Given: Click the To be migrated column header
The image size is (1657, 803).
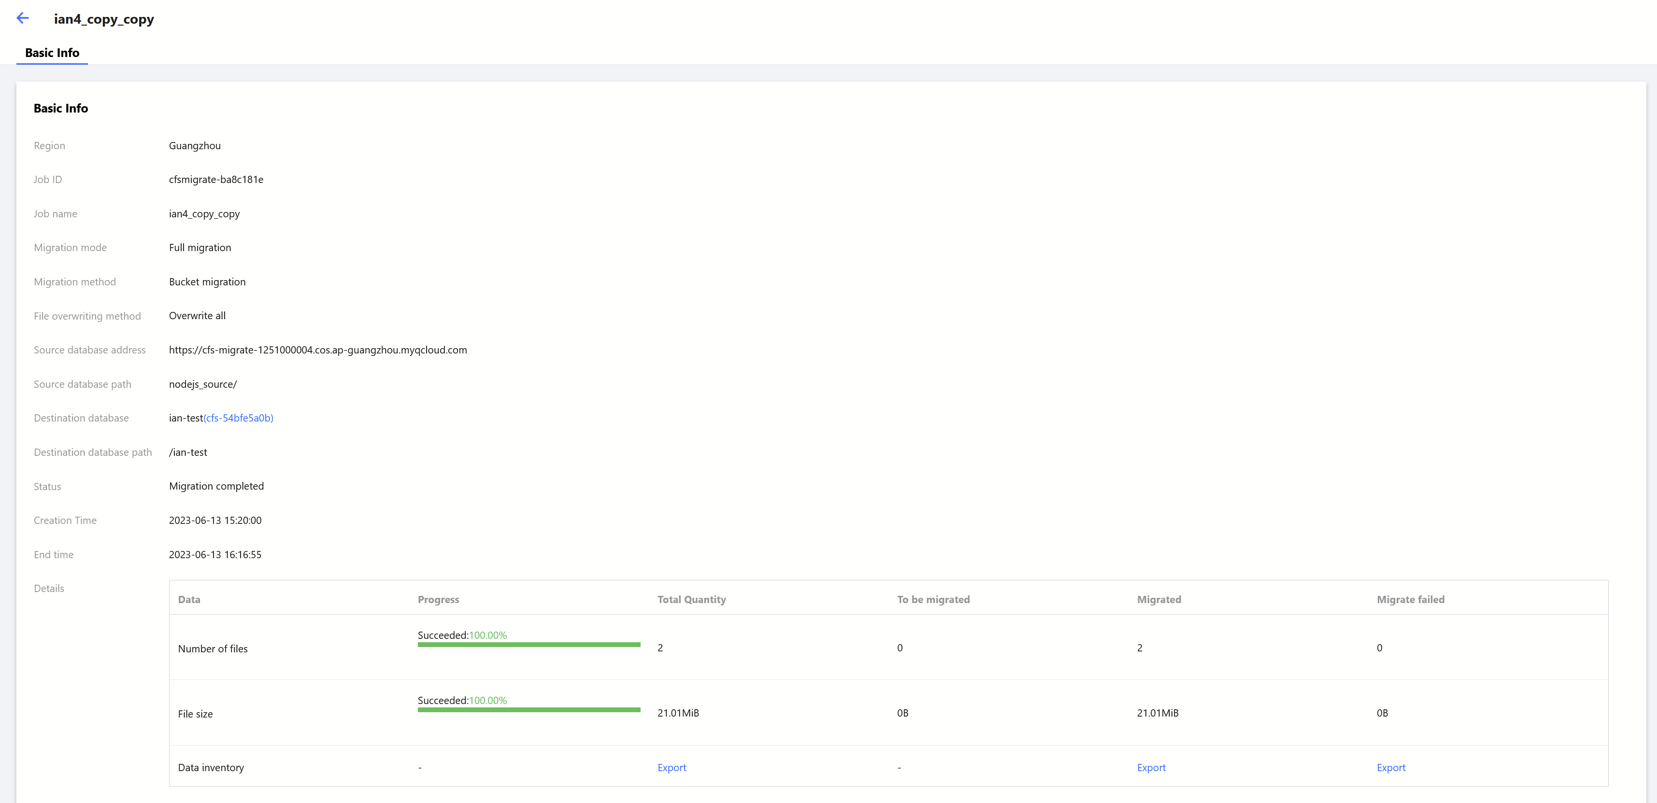Looking at the screenshot, I should pyautogui.click(x=933, y=599).
